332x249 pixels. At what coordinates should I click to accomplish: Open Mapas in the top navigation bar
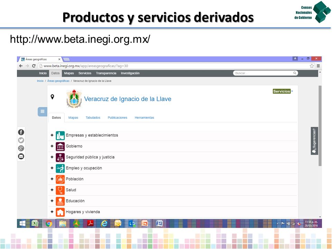69,73
